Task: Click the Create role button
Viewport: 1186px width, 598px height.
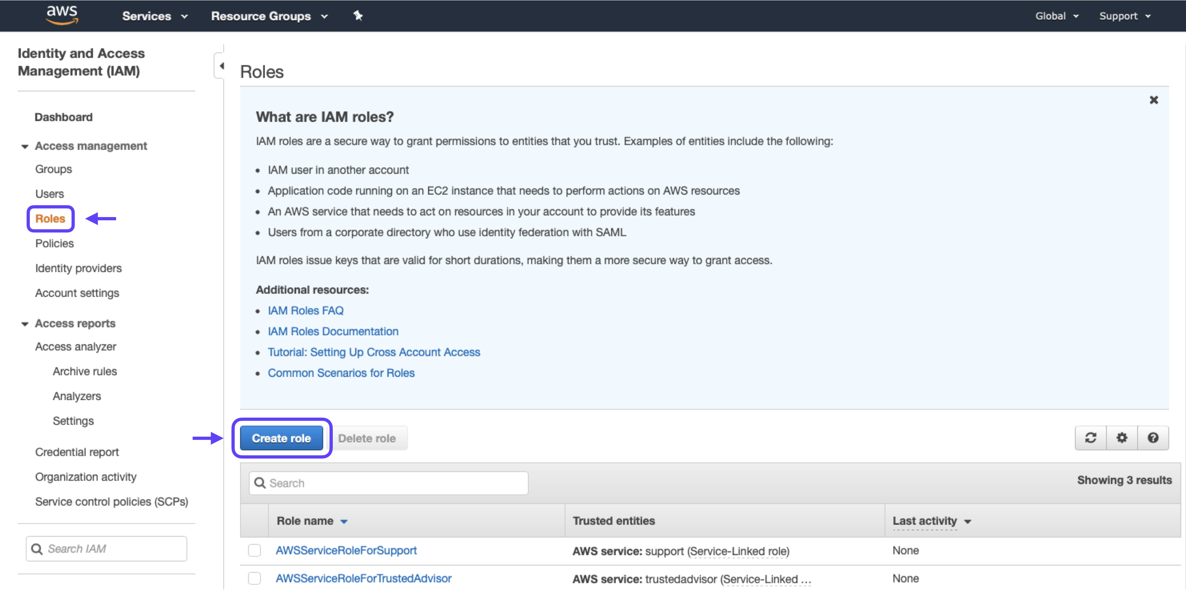Action: click(281, 438)
